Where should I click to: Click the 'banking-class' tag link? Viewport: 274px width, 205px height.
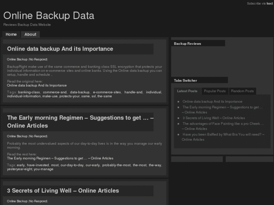tap(29, 92)
